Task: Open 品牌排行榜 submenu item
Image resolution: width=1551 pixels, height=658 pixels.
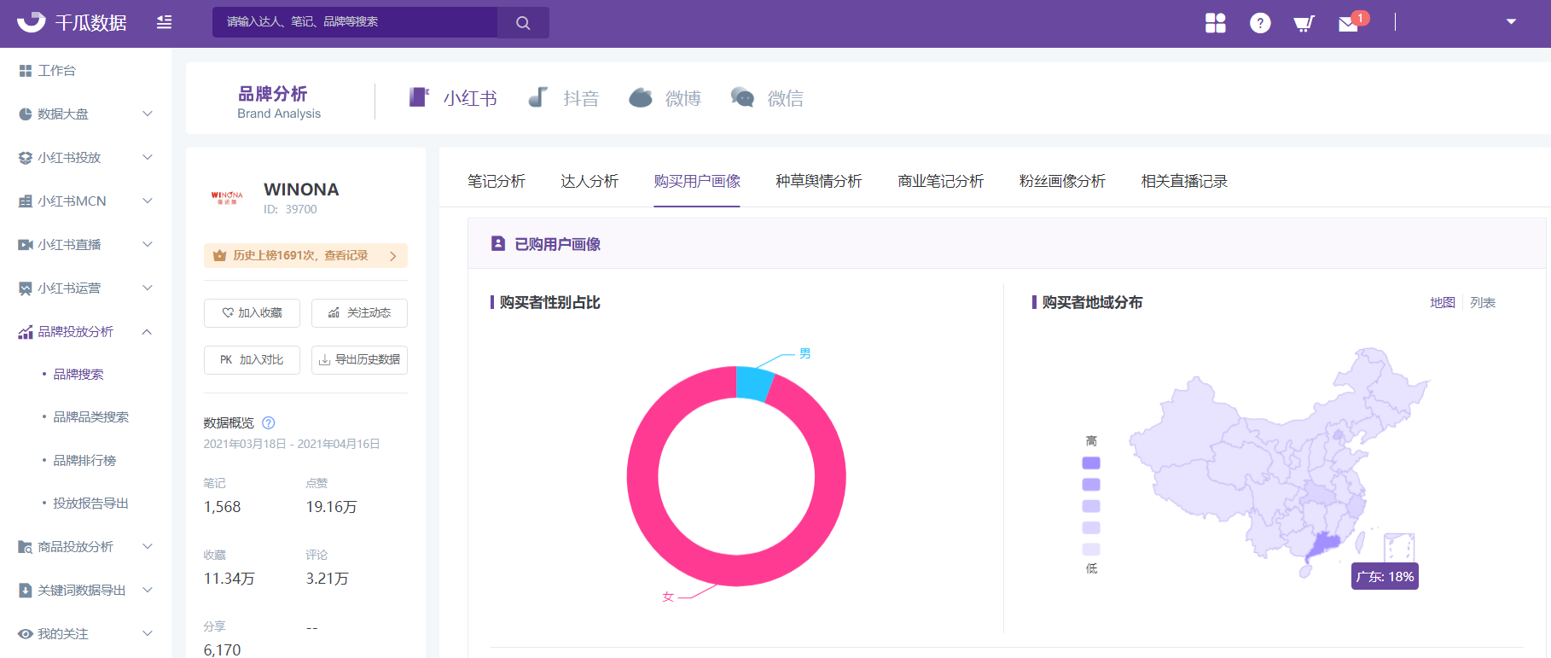Action: coord(84,461)
